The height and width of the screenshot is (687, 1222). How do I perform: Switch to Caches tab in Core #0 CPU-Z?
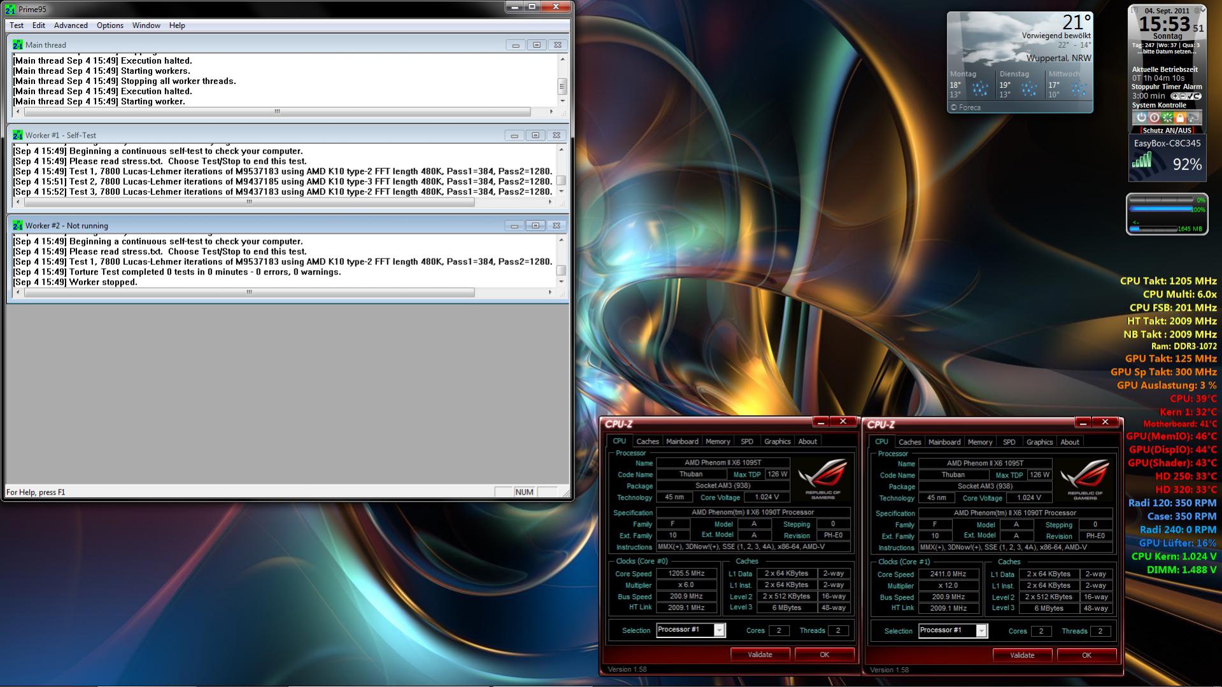point(648,441)
